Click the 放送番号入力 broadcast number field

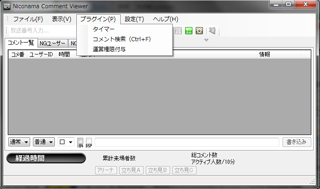point(43,31)
